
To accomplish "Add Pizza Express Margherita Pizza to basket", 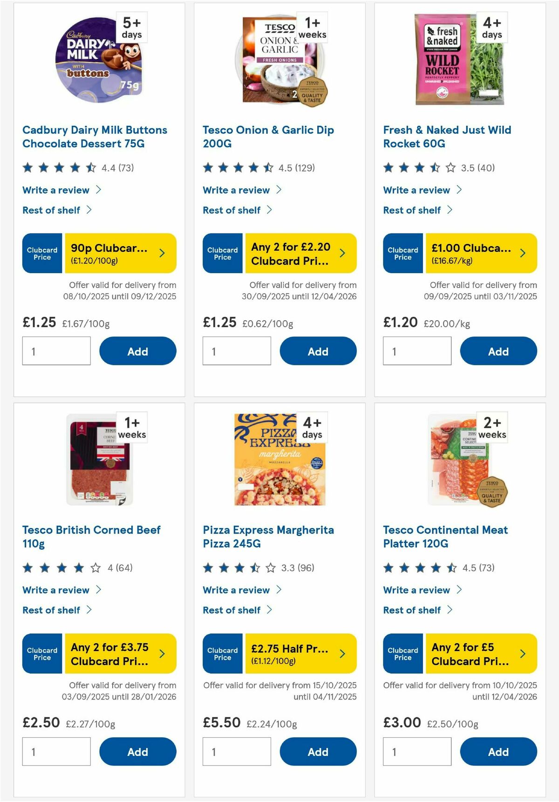I will point(318,751).
